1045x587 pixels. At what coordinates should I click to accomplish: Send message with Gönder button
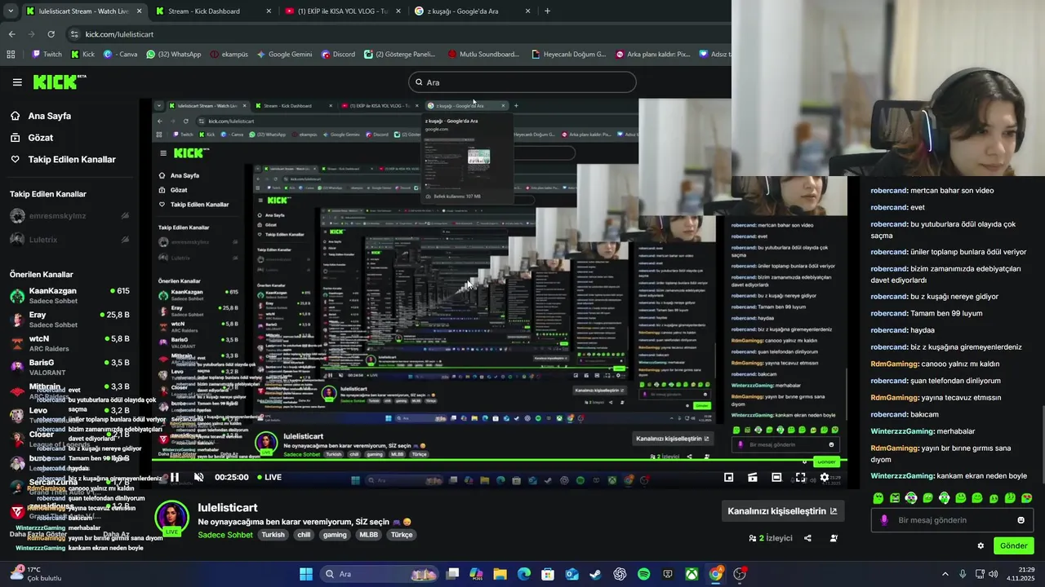pos(1014,545)
